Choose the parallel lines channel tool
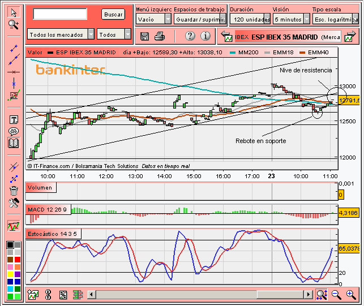The image size is (364, 306). 14,167
